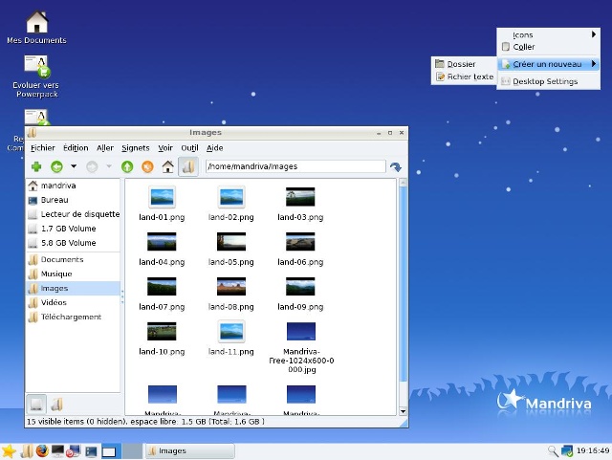Viewport: 612px width, 460px height.
Task: Choose Dossier from the submenu
Action: point(461,64)
